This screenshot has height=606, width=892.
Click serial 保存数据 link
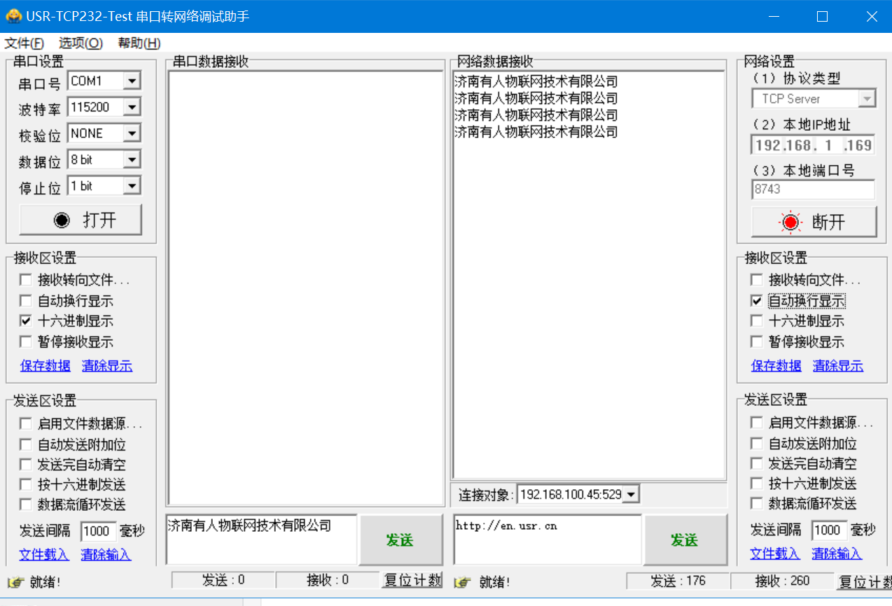tap(46, 365)
